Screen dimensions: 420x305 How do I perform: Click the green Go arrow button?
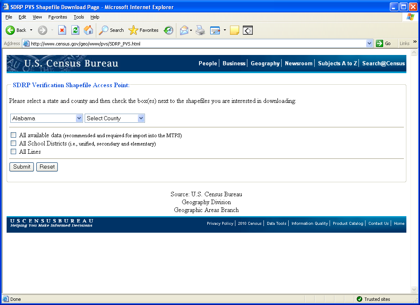pyautogui.click(x=379, y=43)
